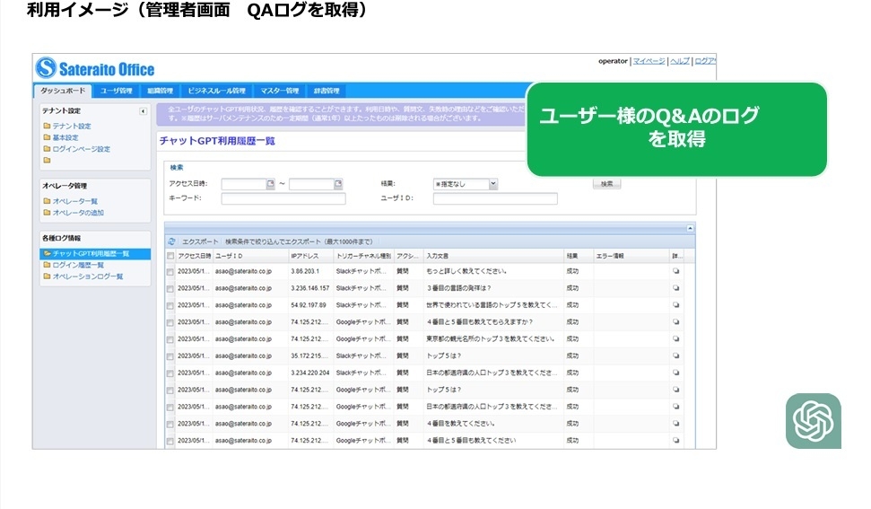Click the 検索 search button
Viewport: 871px width, 509px height.
[x=606, y=183]
